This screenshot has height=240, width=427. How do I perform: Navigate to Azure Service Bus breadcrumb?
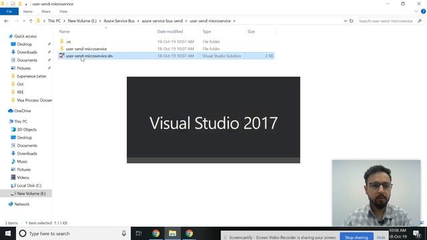coord(119,21)
